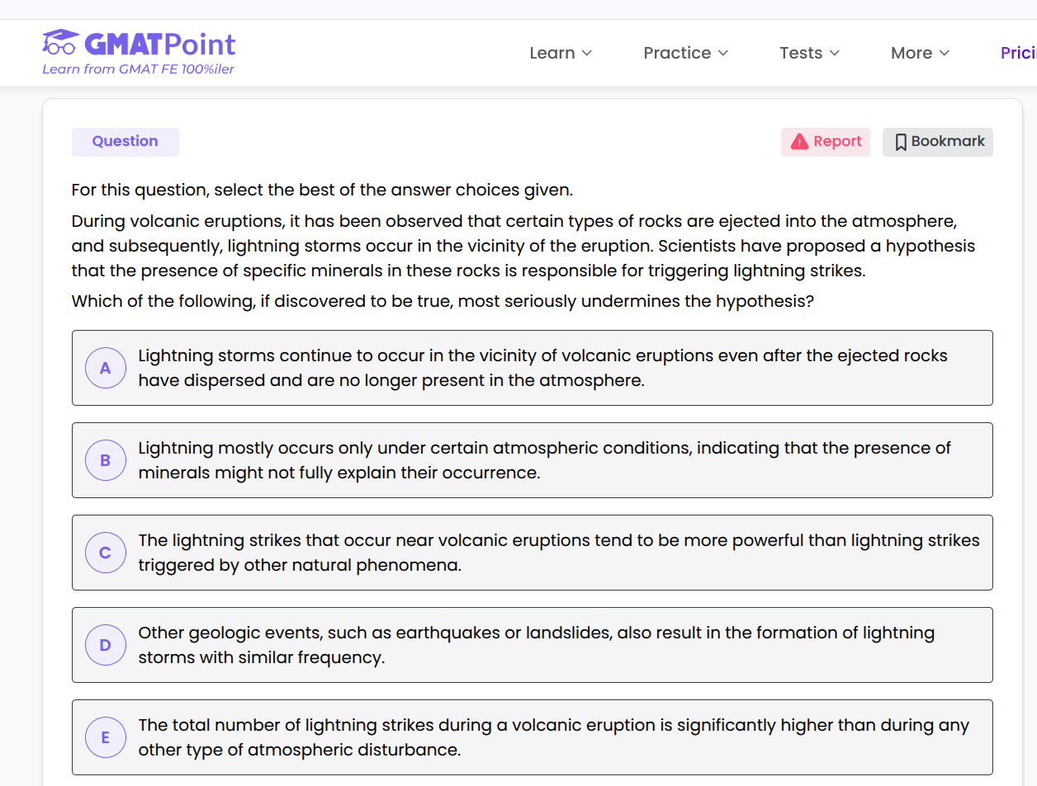
Task: Open the More dropdown chevron
Action: click(945, 54)
